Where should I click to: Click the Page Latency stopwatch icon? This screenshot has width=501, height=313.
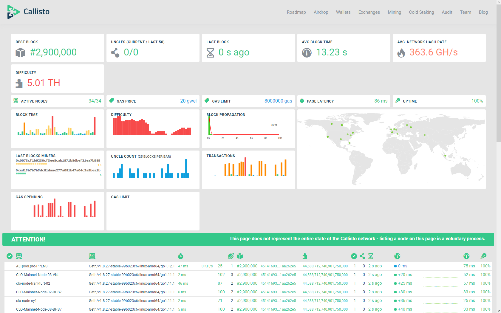click(302, 101)
